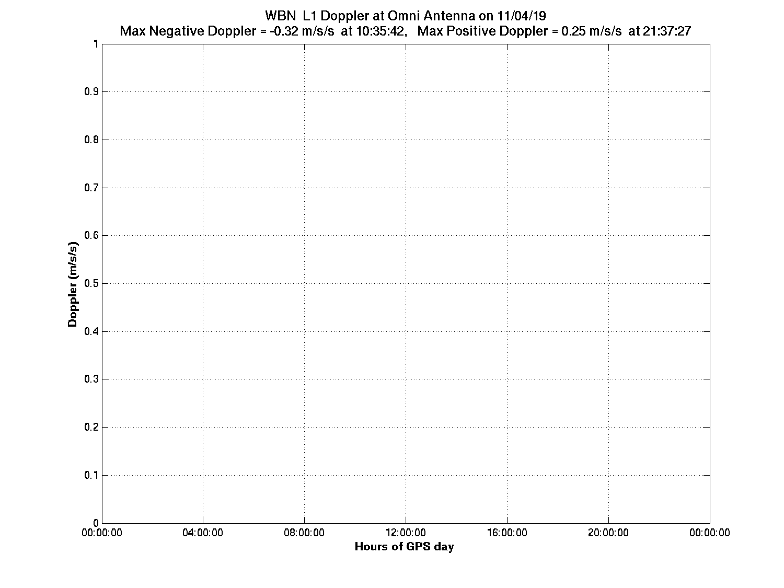Viewport: 784px width, 588px height.
Task: Click the 0.2 y-axis tick label
Action: [91, 427]
